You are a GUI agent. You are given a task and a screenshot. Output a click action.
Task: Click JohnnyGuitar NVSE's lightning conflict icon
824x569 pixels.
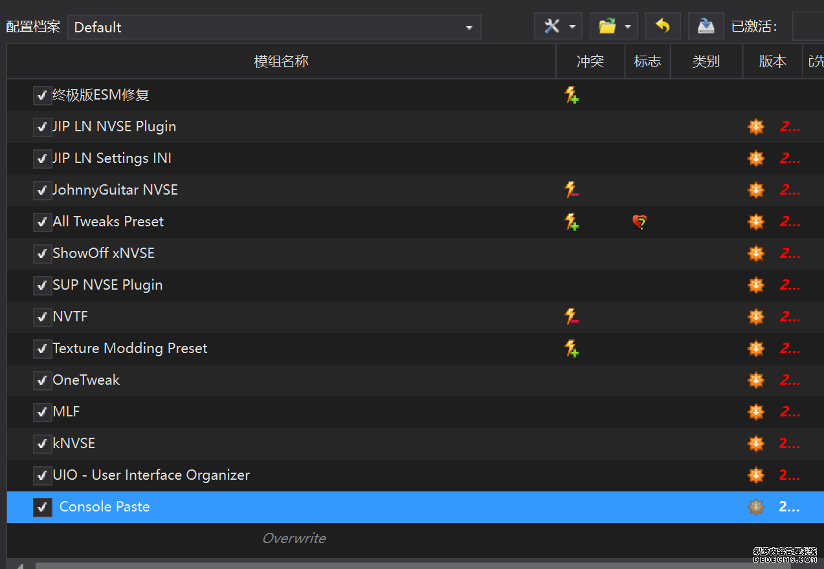tap(571, 190)
